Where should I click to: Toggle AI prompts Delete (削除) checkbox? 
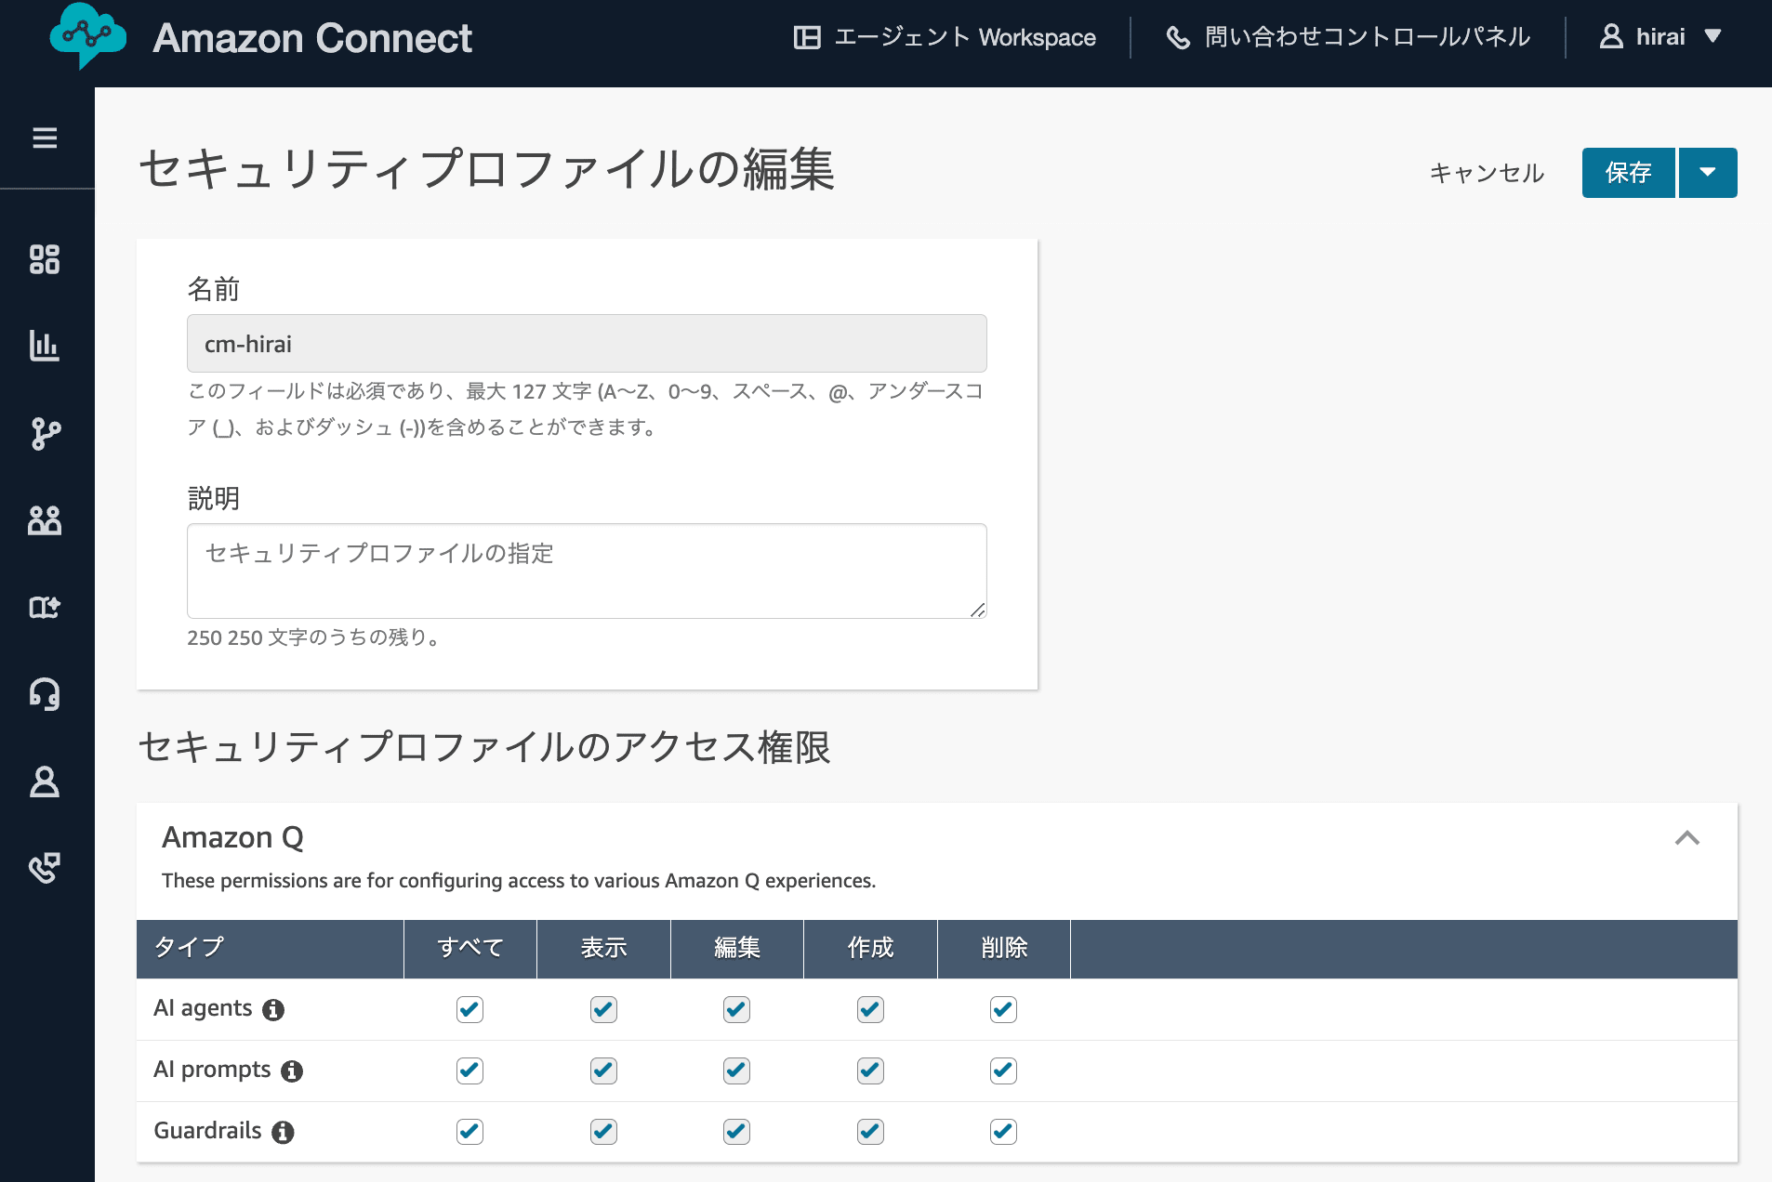click(x=1003, y=1070)
